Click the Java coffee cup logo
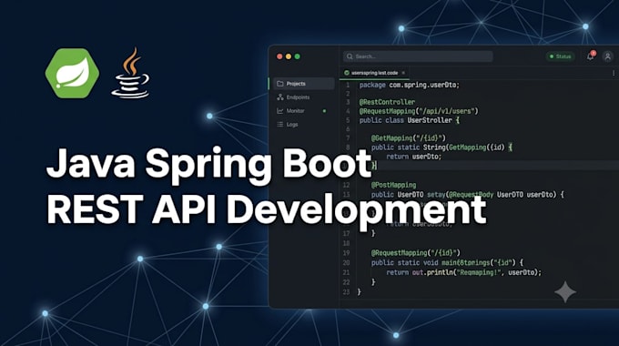This screenshot has width=619, height=346. tap(131, 73)
